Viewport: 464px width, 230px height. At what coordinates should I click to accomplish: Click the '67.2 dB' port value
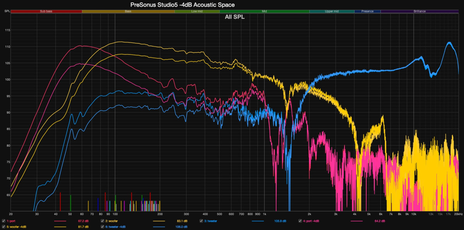tap(83, 221)
